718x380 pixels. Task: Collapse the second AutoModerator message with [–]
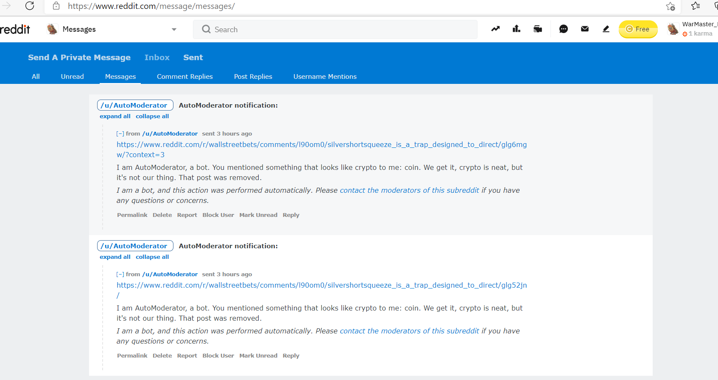point(120,275)
